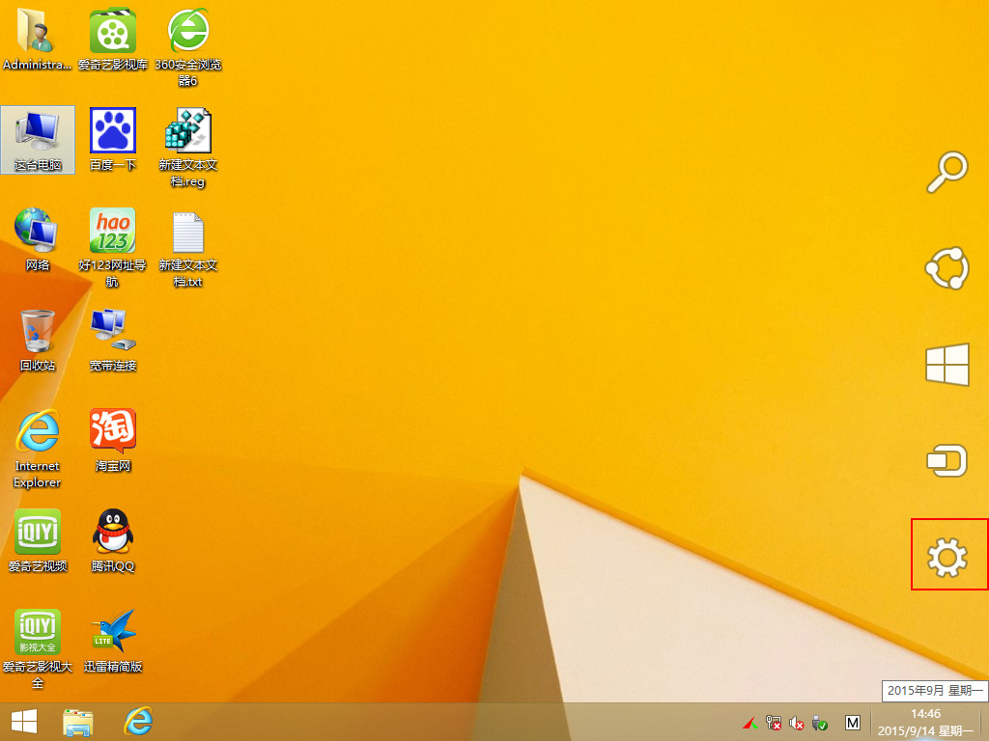Image resolution: width=989 pixels, height=741 pixels.
Task: Open the Devices charm
Action: 947,460
